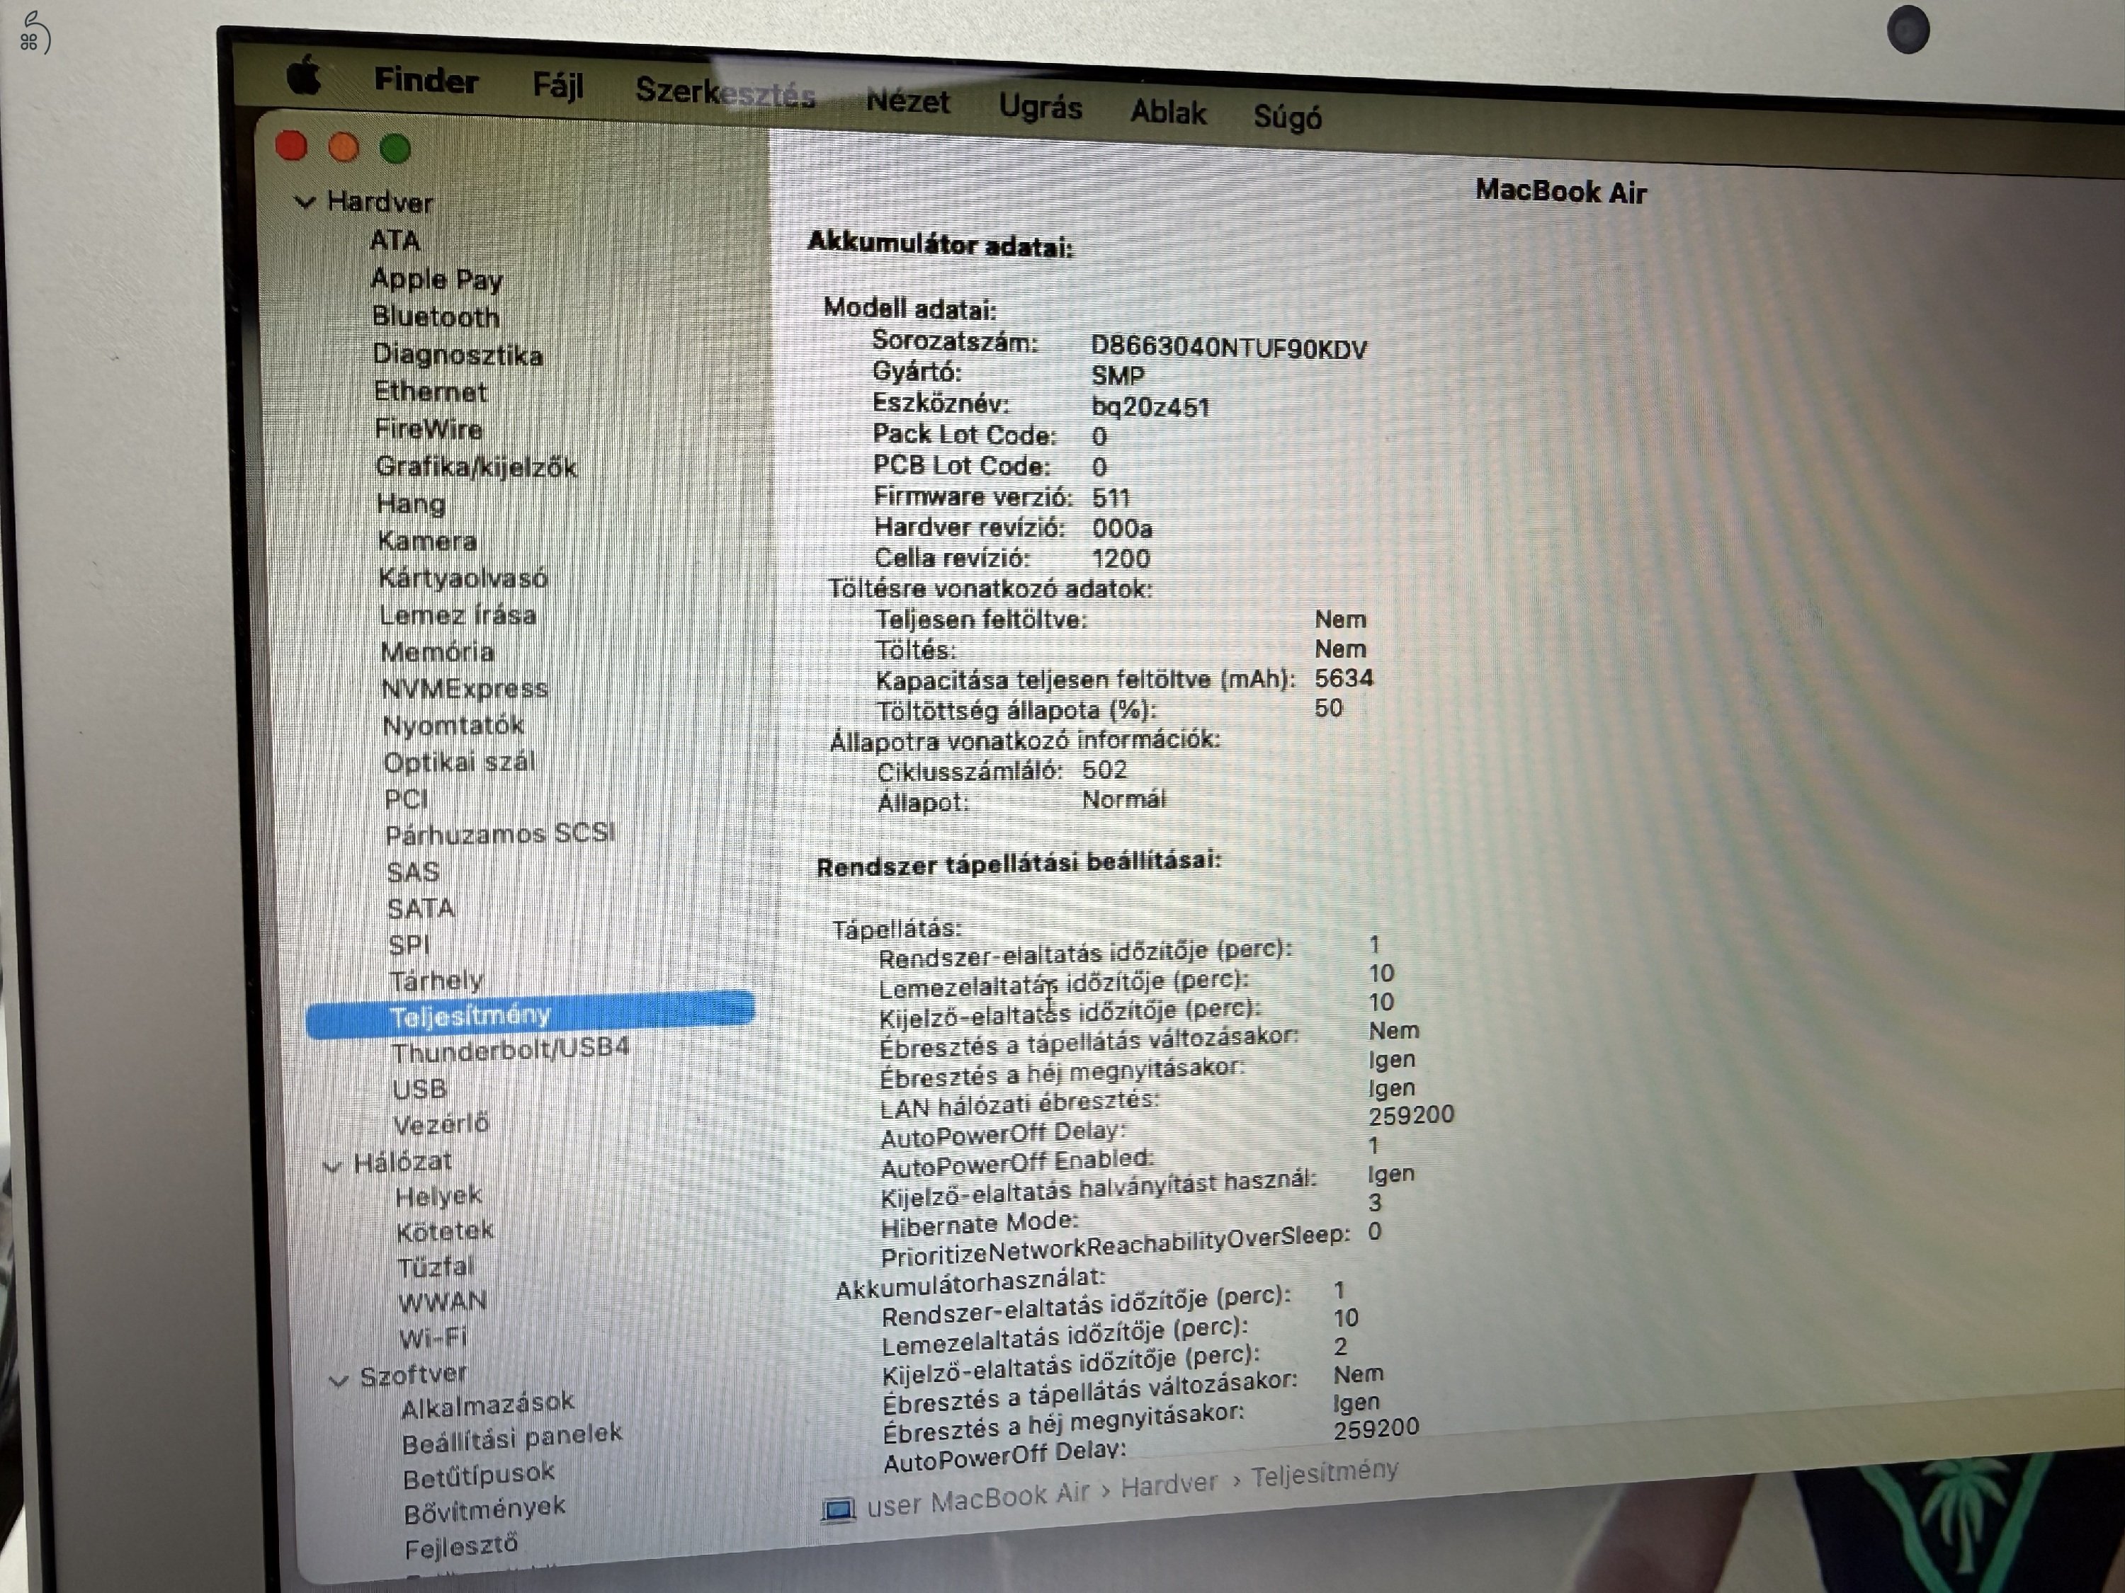Open the Fájl menu
The image size is (2125, 1593).
[558, 86]
